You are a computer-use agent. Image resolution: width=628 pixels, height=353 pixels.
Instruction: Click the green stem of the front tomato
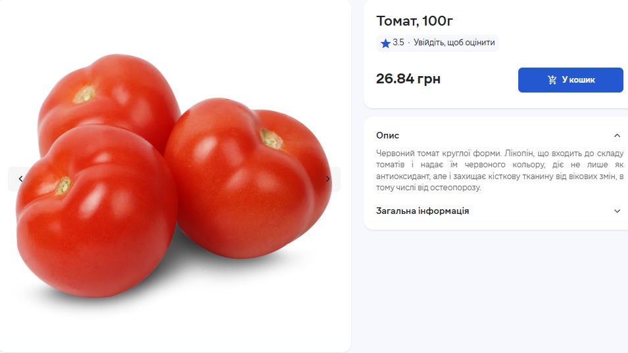(x=62, y=186)
